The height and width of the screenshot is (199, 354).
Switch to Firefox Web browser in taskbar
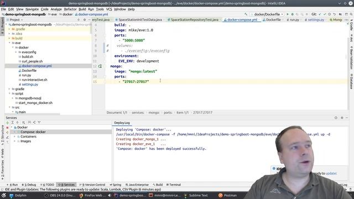point(93,195)
